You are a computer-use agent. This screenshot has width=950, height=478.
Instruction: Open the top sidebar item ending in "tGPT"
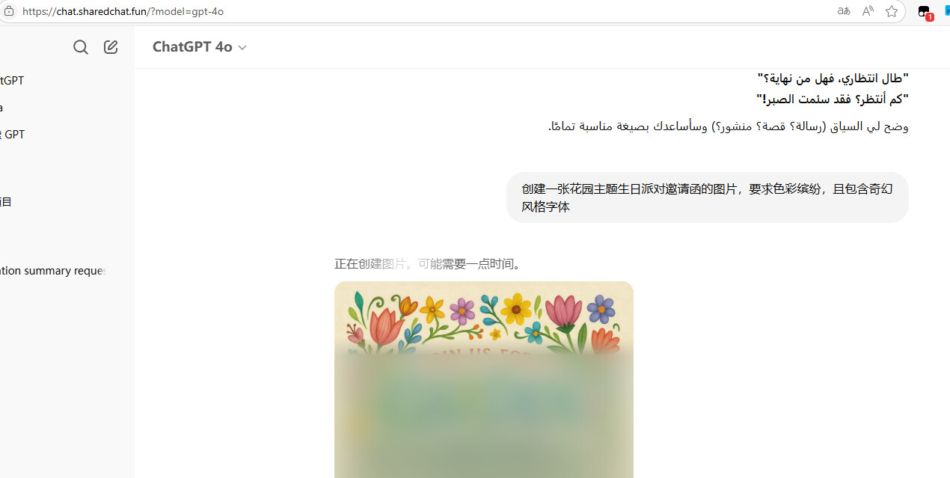tap(12, 81)
